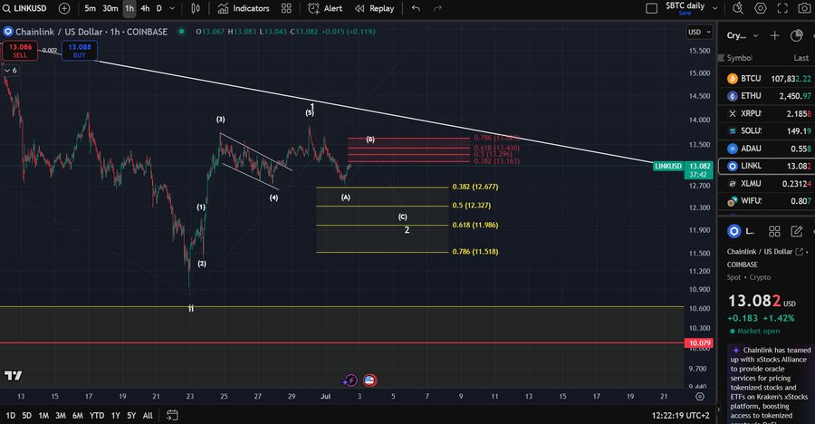Click the 13.088 BUY button
Screen dimensions: 815x424
click(x=79, y=51)
